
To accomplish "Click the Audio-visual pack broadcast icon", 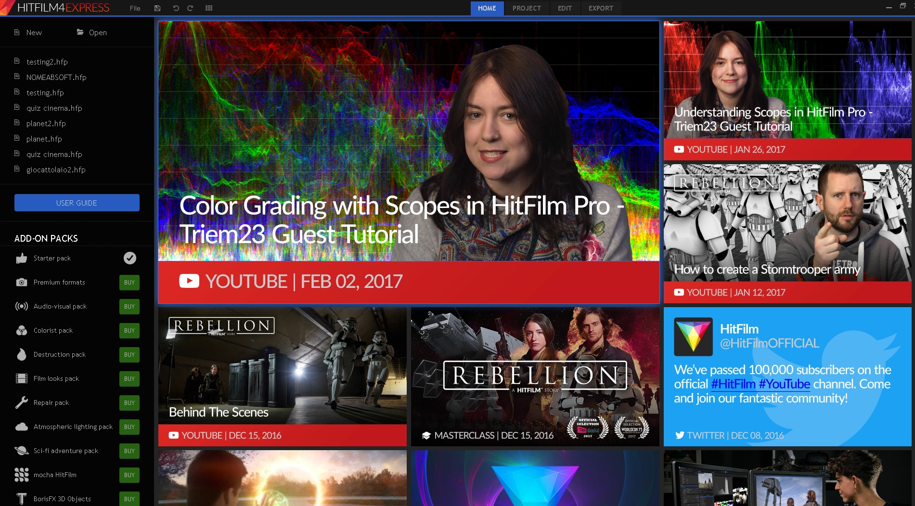I will click(22, 306).
